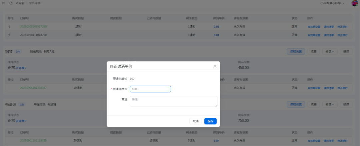Click 结课 button for 书法课

(346, 104)
